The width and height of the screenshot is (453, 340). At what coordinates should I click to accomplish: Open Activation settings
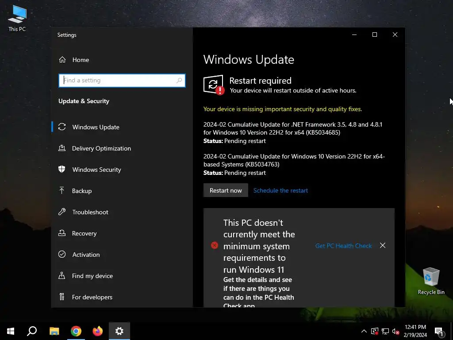coord(122,255)
